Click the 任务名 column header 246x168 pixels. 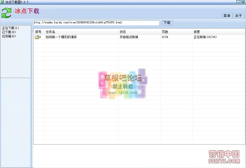coord(50,32)
